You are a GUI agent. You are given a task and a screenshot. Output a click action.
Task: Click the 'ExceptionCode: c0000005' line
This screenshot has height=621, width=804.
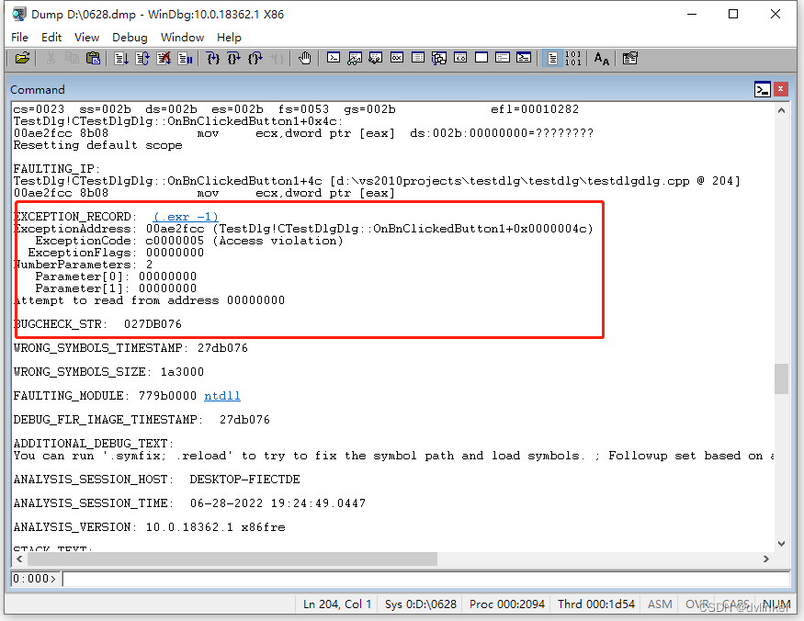(189, 241)
